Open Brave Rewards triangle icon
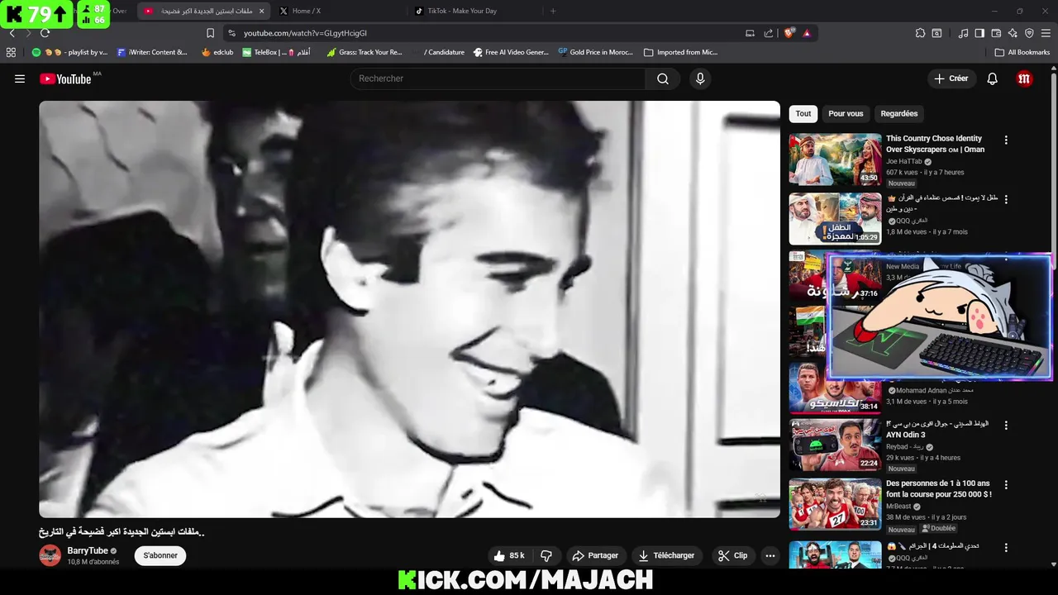The image size is (1058, 595). (807, 33)
